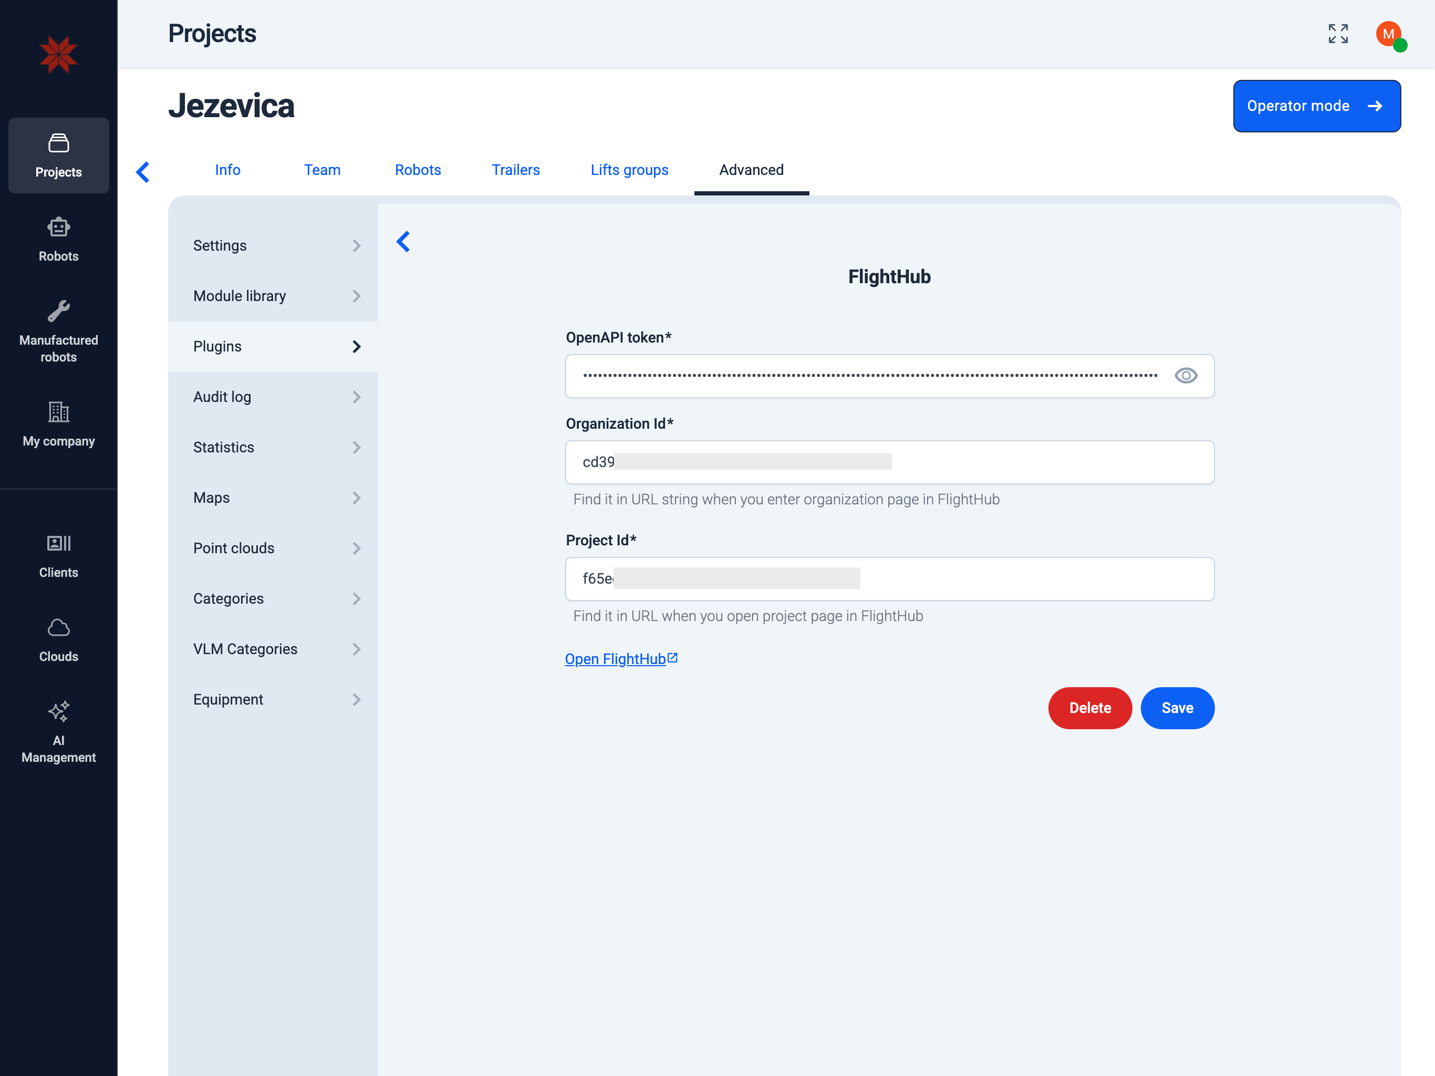Toggle fullscreen mode icon
Viewport: 1435px width, 1076px height.
[1338, 34]
